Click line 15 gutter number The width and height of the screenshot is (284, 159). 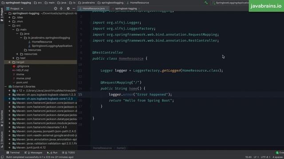click(x=80, y=95)
